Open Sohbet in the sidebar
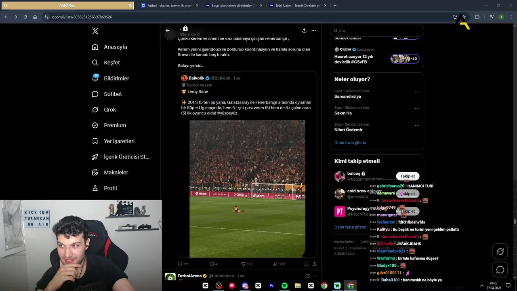The height and width of the screenshot is (291, 517). [107, 94]
